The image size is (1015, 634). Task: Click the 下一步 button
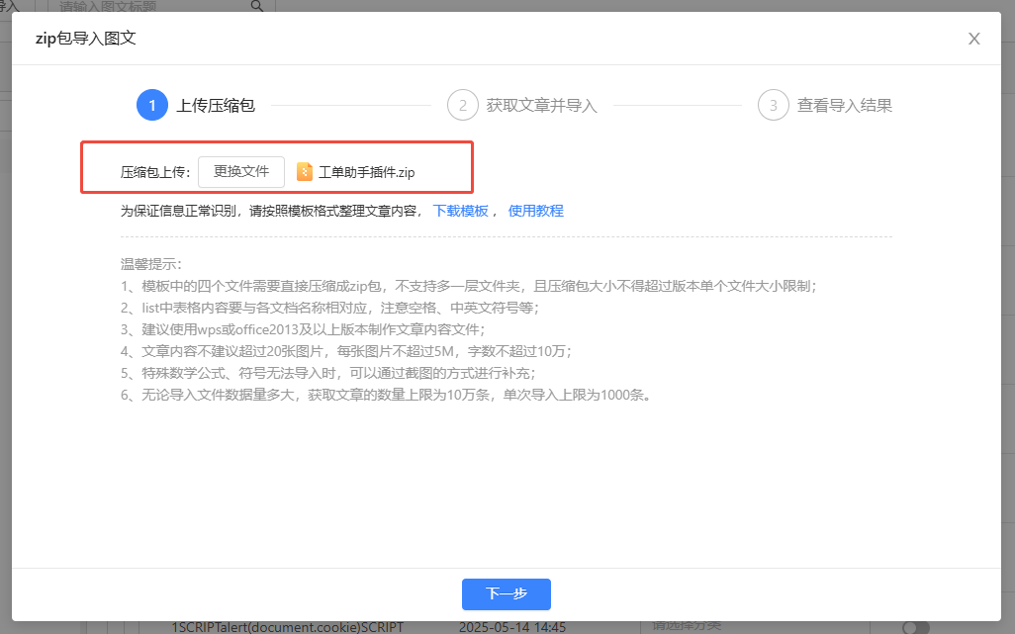506,594
